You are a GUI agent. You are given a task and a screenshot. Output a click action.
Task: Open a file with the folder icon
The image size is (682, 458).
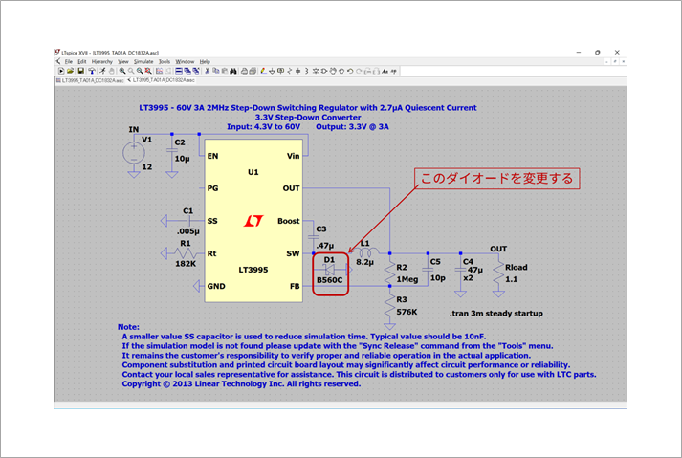pos(70,71)
